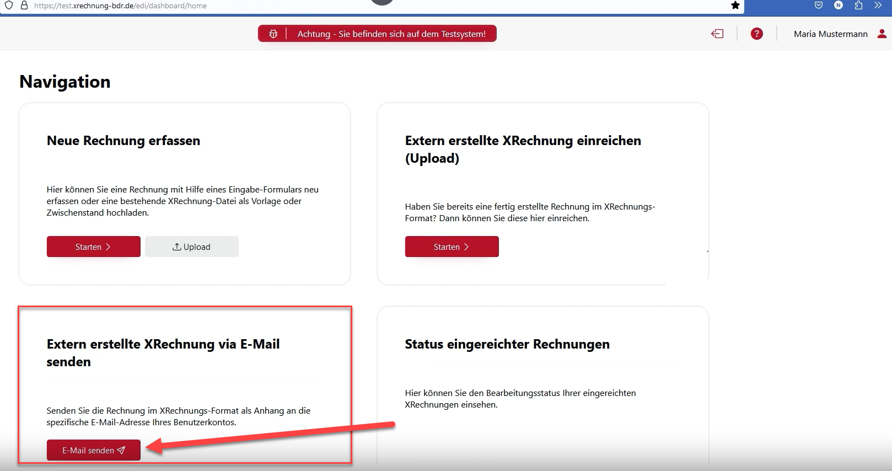Click the description text about Bearbeitungsstatus
The width and height of the screenshot is (892, 471).
[520, 399]
